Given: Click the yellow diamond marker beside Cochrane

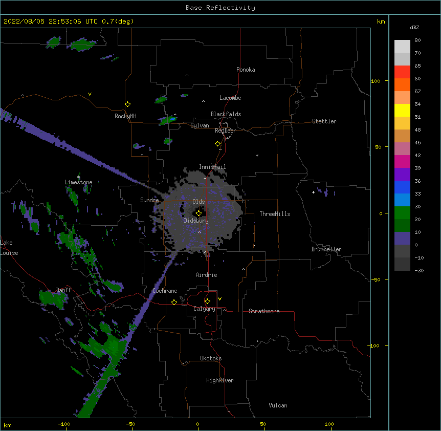Looking at the screenshot, I should coord(174,302).
